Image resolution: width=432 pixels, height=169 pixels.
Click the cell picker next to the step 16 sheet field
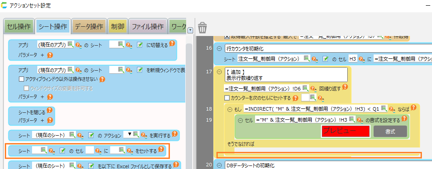click(x=306, y=58)
